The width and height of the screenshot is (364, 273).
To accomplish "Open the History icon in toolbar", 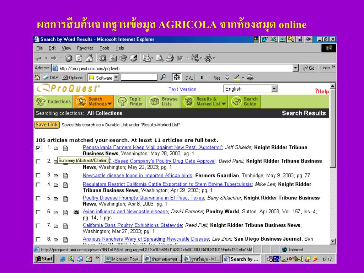I will [x=134, y=58].
